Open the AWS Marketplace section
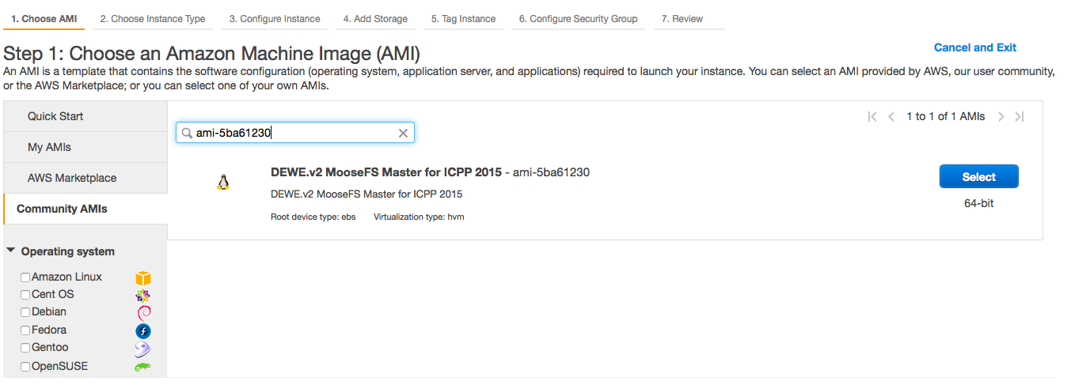The image size is (1067, 385). [x=85, y=178]
